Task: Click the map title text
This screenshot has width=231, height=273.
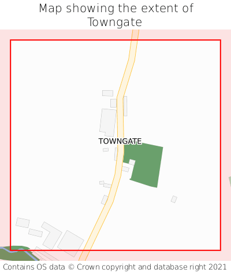Action: pos(115,15)
